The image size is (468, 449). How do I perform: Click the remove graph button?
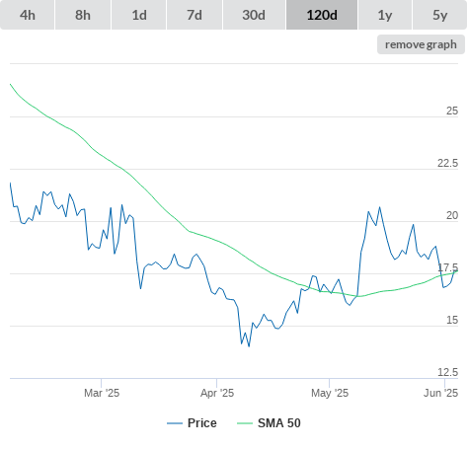tap(421, 44)
